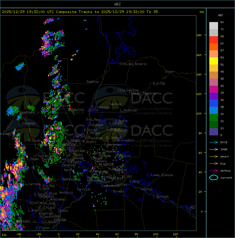Click the Encon map label
Viewport: 235px width, 238px height.
click(x=169, y=72)
